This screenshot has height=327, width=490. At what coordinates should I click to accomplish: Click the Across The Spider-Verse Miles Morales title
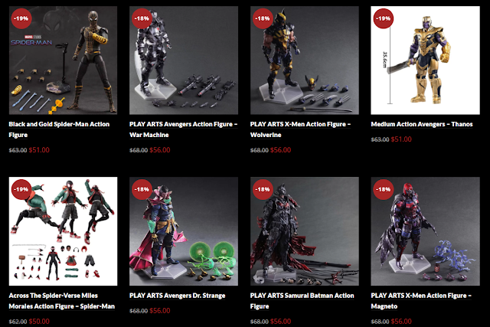click(x=62, y=301)
